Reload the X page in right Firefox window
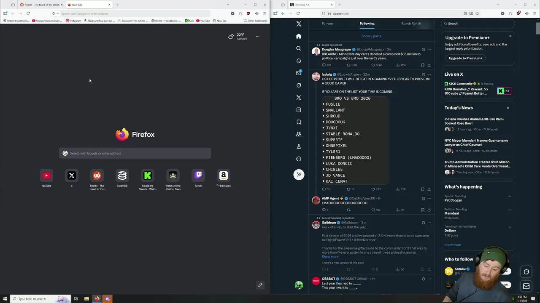Screen dimensions: 540x303 [298, 13]
